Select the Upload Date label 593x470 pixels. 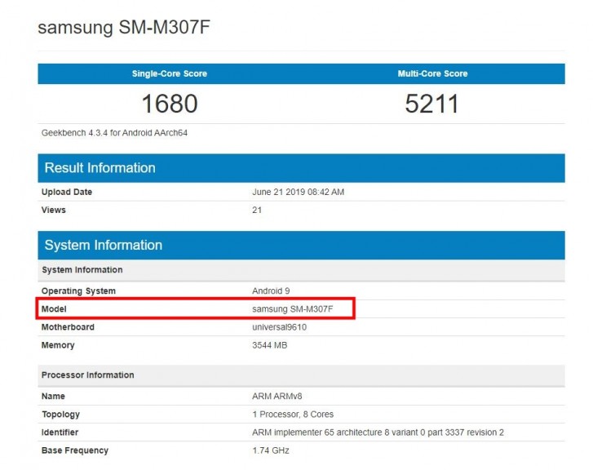(x=67, y=193)
